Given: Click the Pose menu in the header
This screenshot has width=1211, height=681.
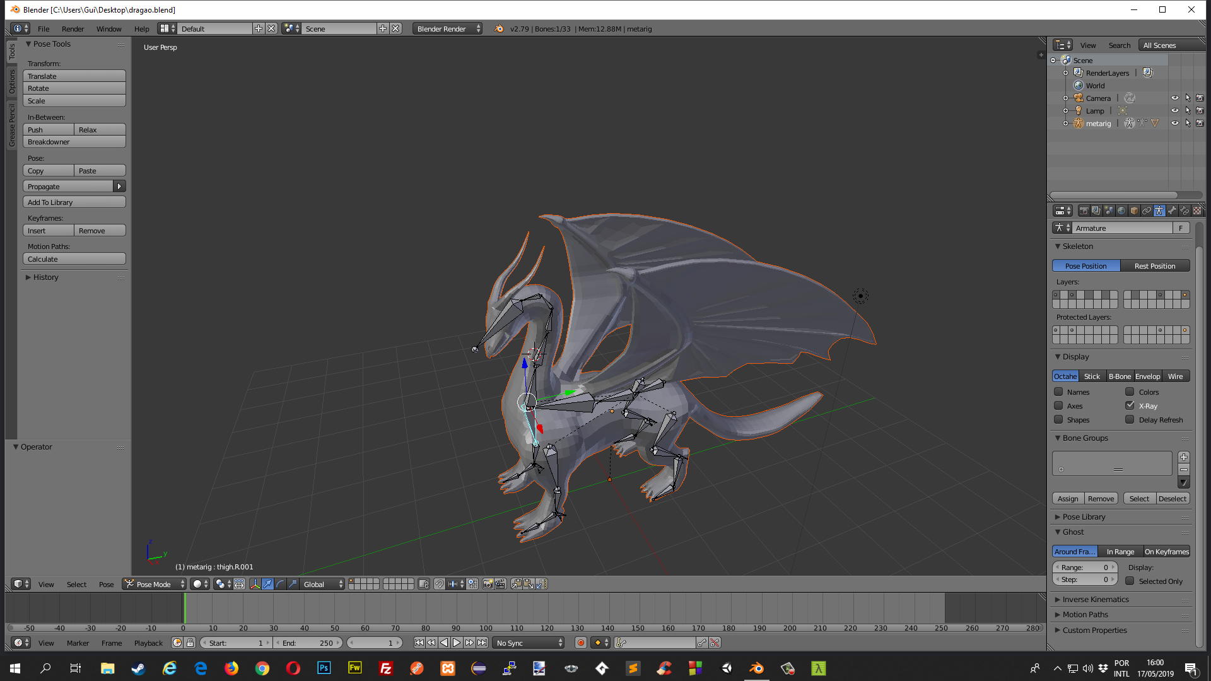Looking at the screenshot, I should [107, 584].
